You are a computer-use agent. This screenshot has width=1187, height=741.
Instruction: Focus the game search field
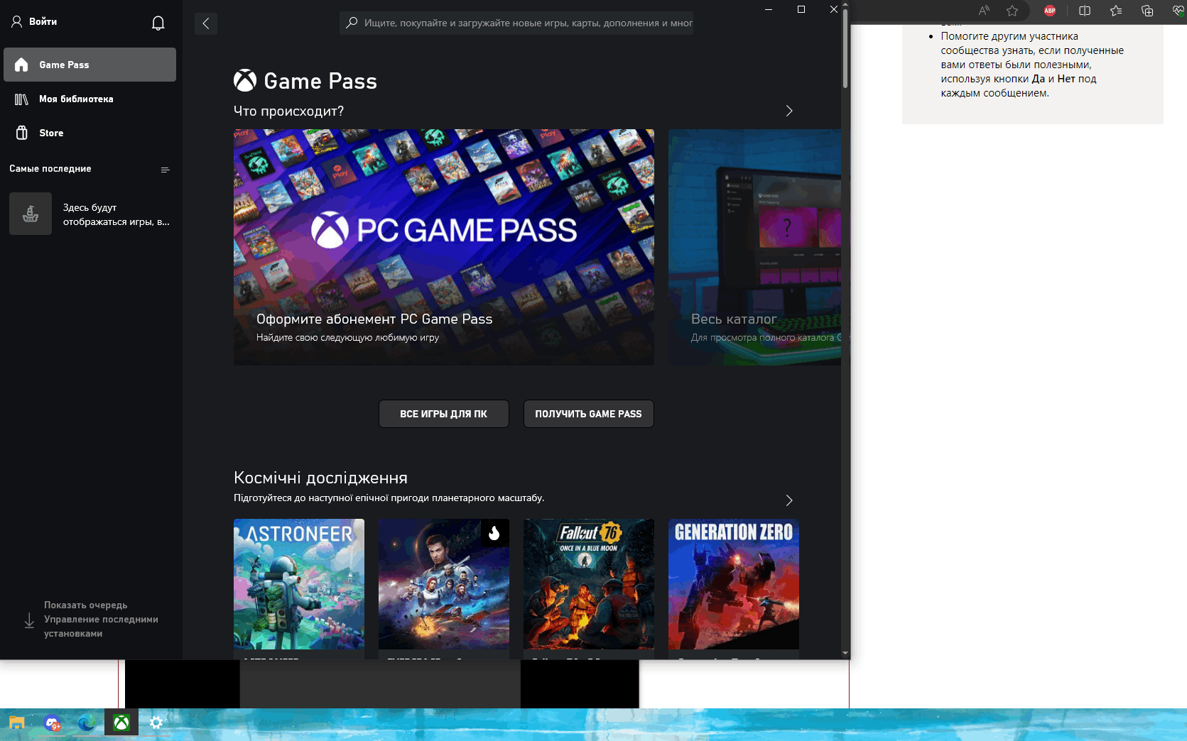(516, 23)
